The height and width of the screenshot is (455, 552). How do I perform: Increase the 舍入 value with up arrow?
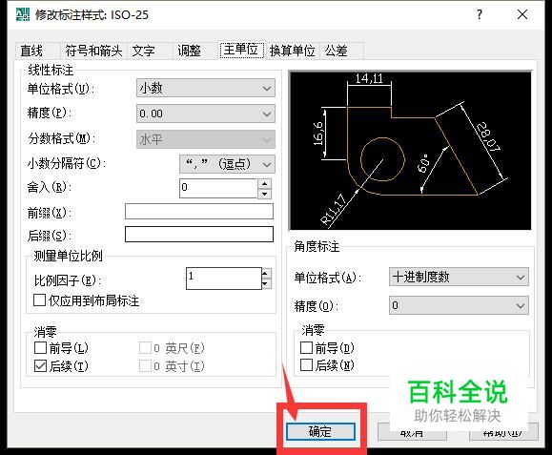(x=265, y=183)
